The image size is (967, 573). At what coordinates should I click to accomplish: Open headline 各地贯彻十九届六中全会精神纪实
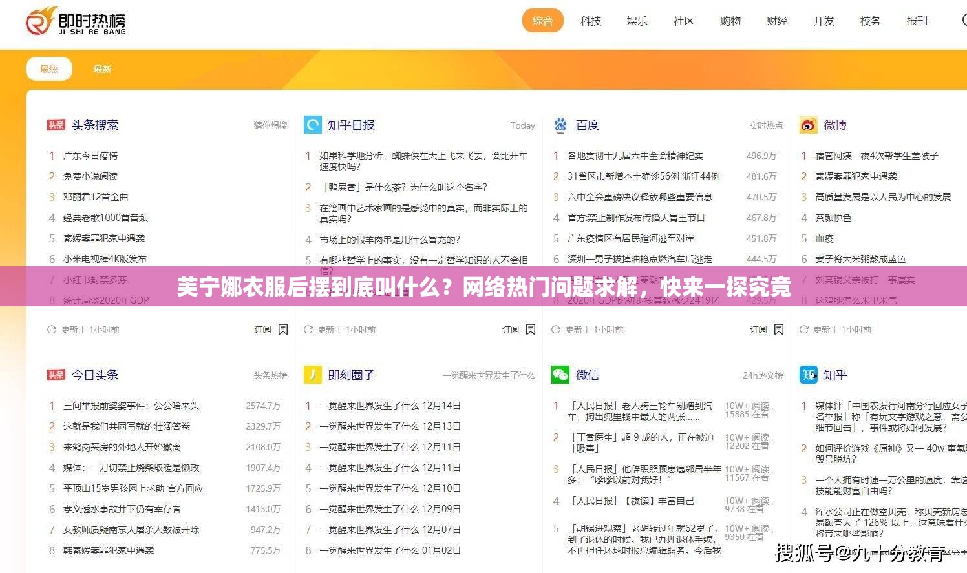click(635, 156)
